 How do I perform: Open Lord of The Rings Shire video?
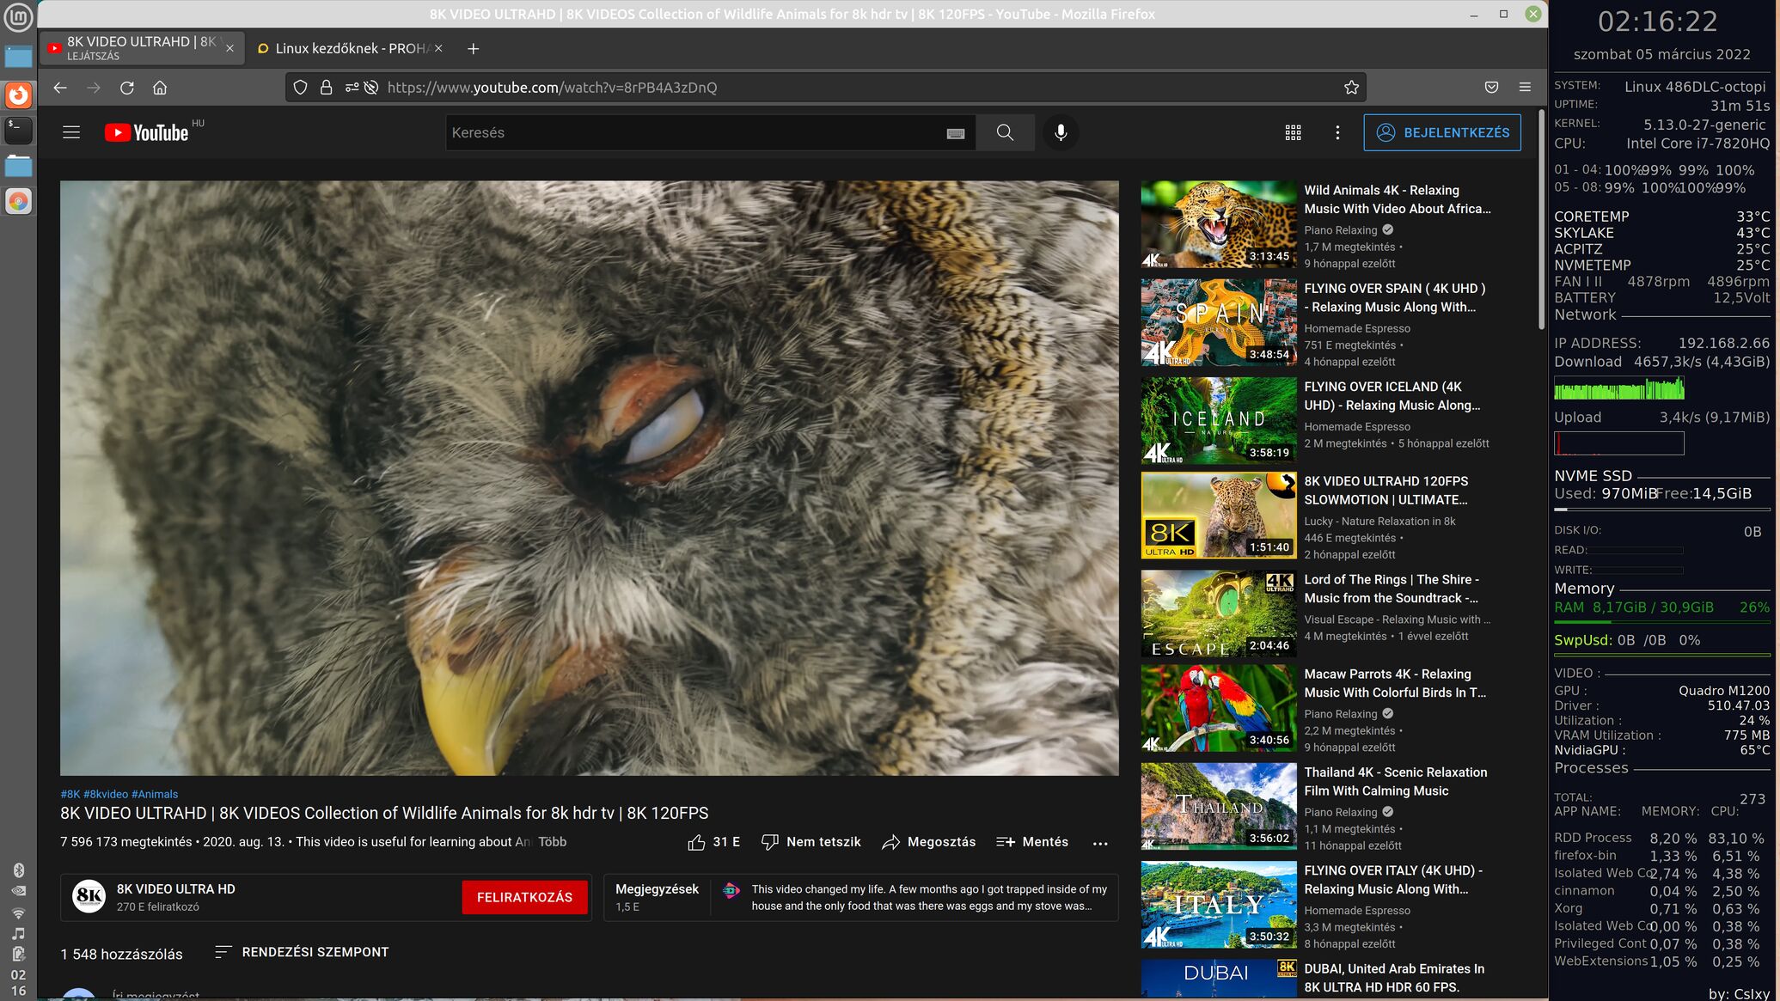pyautogui.click(x=1218, y=613)
